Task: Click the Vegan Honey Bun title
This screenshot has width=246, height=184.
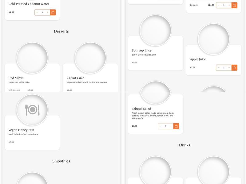Action: coord(21,130)
